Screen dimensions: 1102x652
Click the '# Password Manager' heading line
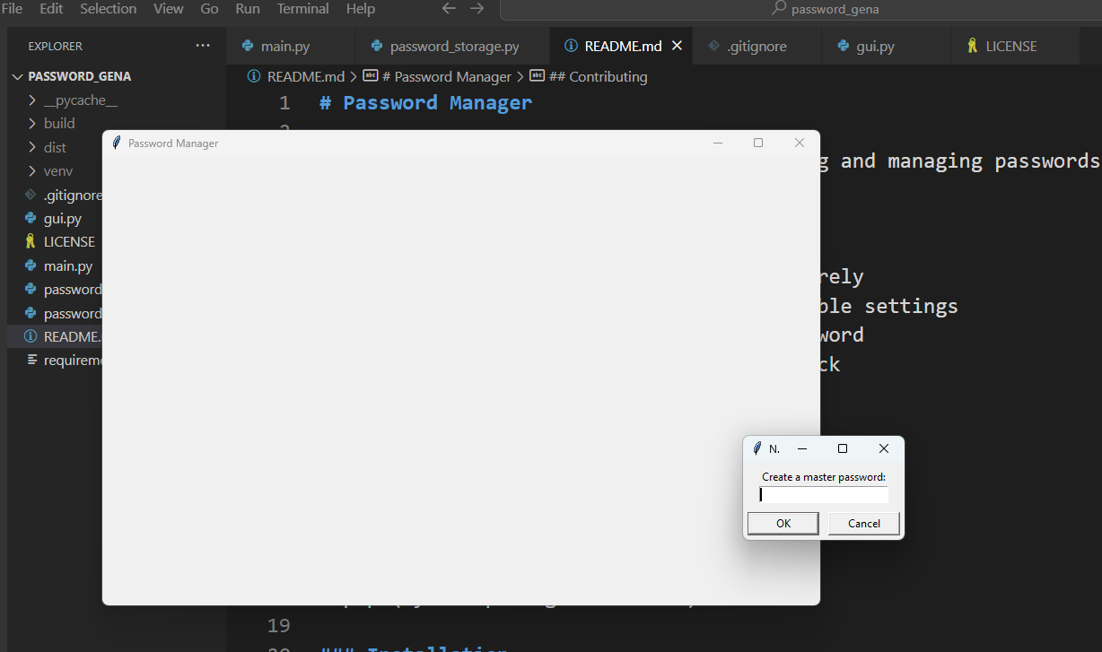point(425,103)
